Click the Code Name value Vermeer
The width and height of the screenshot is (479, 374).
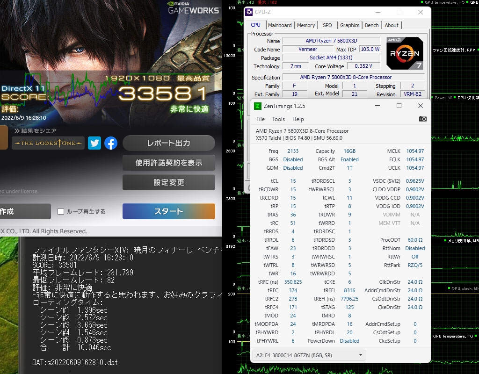click(x=308, y=49)
